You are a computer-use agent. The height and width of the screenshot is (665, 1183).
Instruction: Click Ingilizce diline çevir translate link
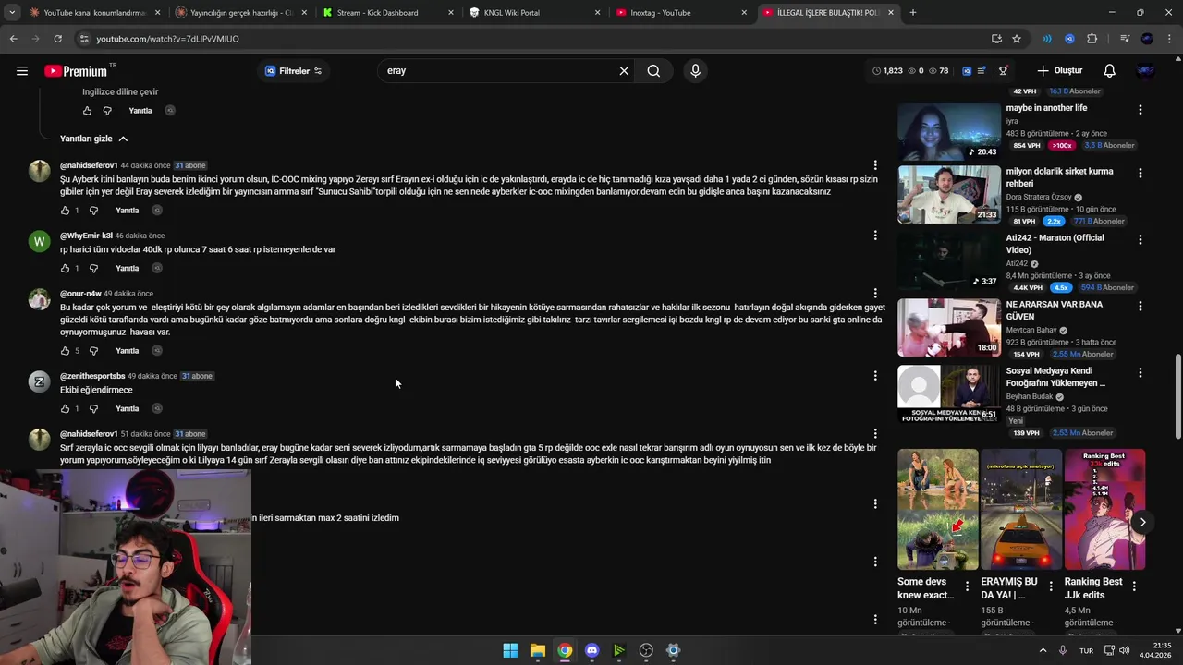pos(120,92)
